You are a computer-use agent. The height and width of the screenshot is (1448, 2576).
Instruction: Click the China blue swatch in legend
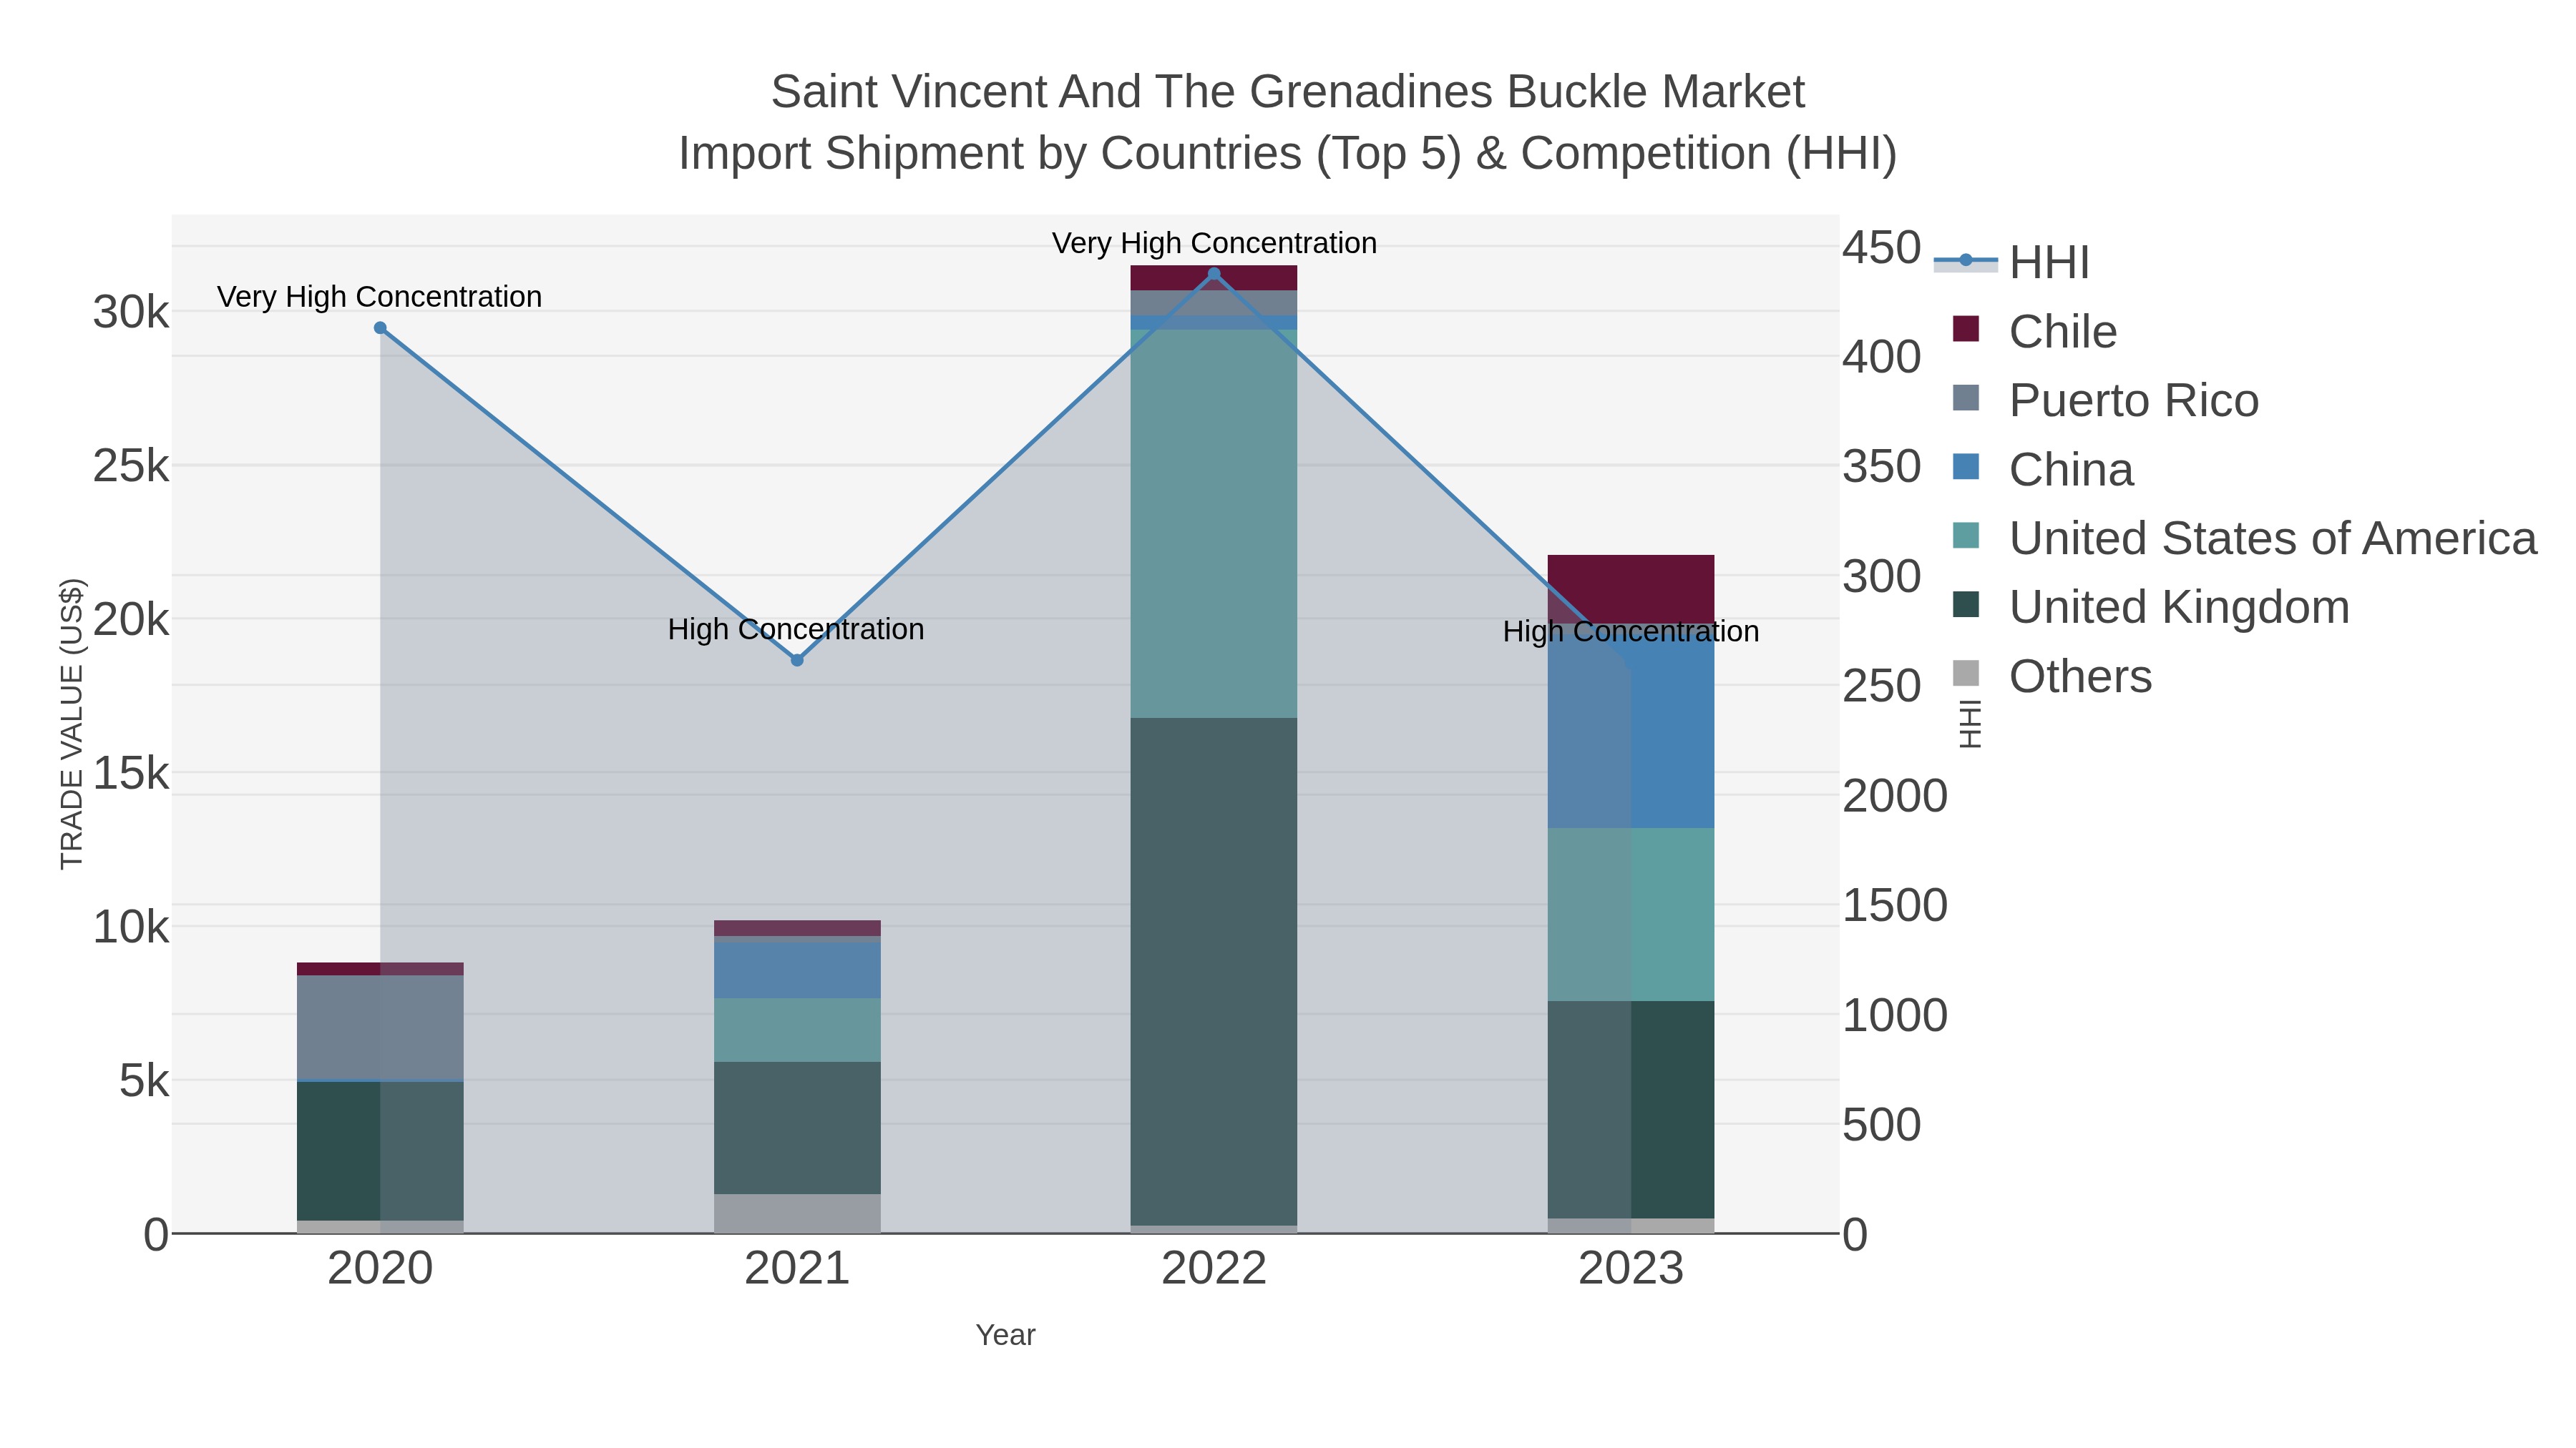(x=1966, y=467)
